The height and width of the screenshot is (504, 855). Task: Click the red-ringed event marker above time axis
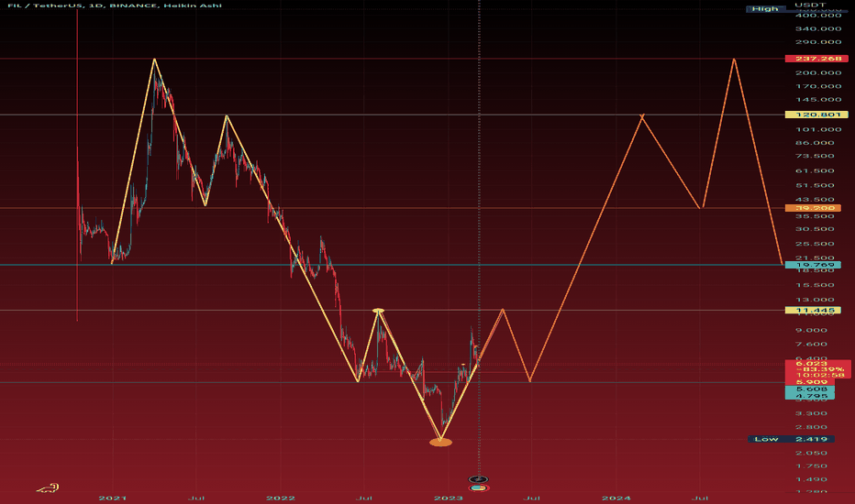click(x=479, y=488)
